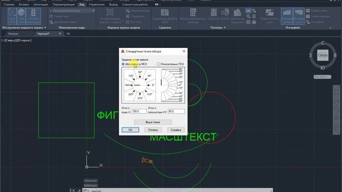Open Диспетчер подшивок palette

[237, 16]
